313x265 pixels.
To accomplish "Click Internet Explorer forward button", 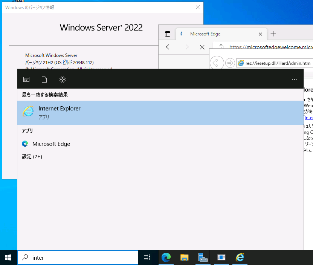I will click(x=230, y=63).
